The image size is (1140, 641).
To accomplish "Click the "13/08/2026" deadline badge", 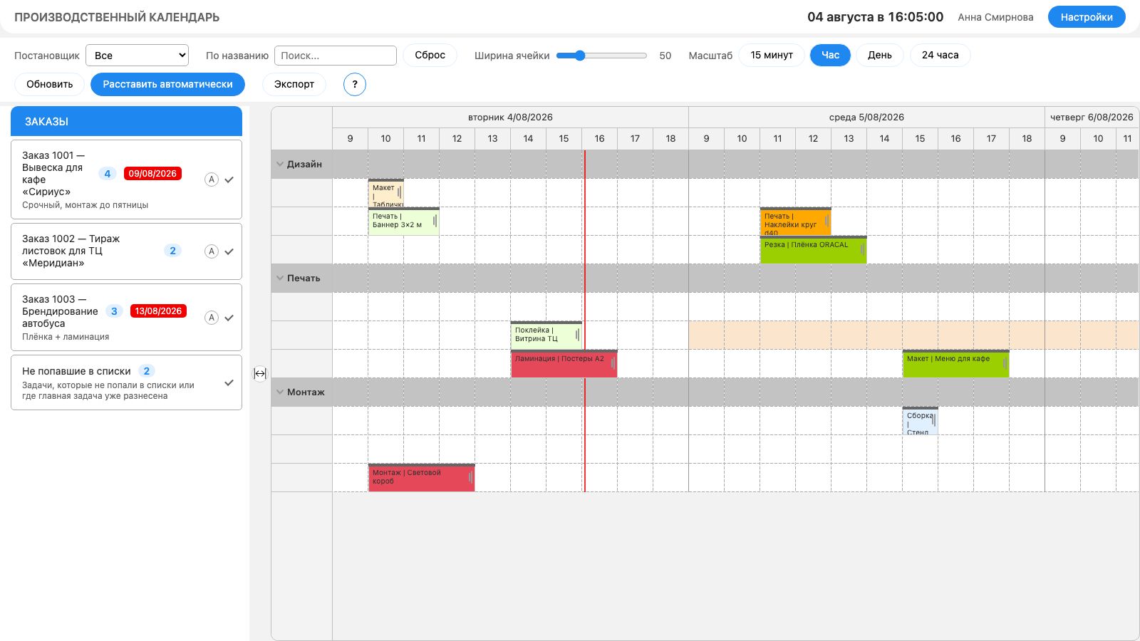I will pyautogui.click(x=158, y=311).
